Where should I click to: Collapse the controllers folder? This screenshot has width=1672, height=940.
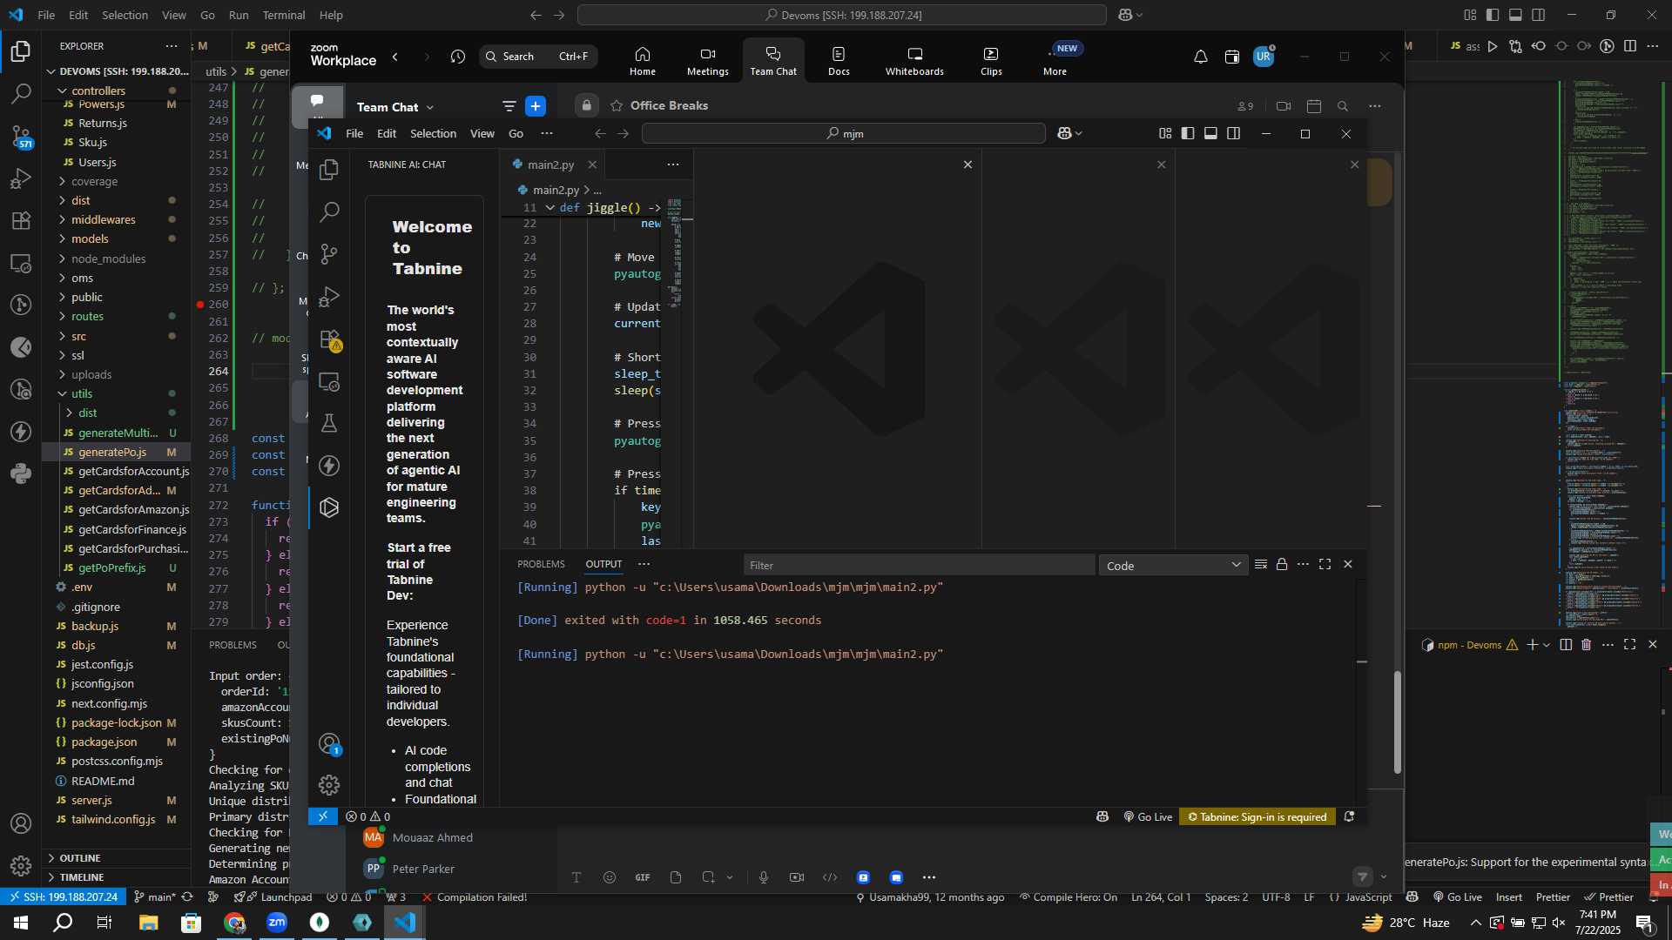pos(63,91)
